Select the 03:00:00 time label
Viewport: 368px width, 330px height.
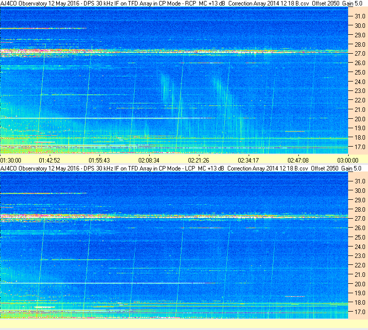click(348, 161)
